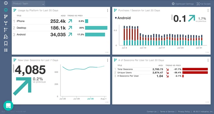Click the info icon atop the sidebar

(x=6, y=3)
